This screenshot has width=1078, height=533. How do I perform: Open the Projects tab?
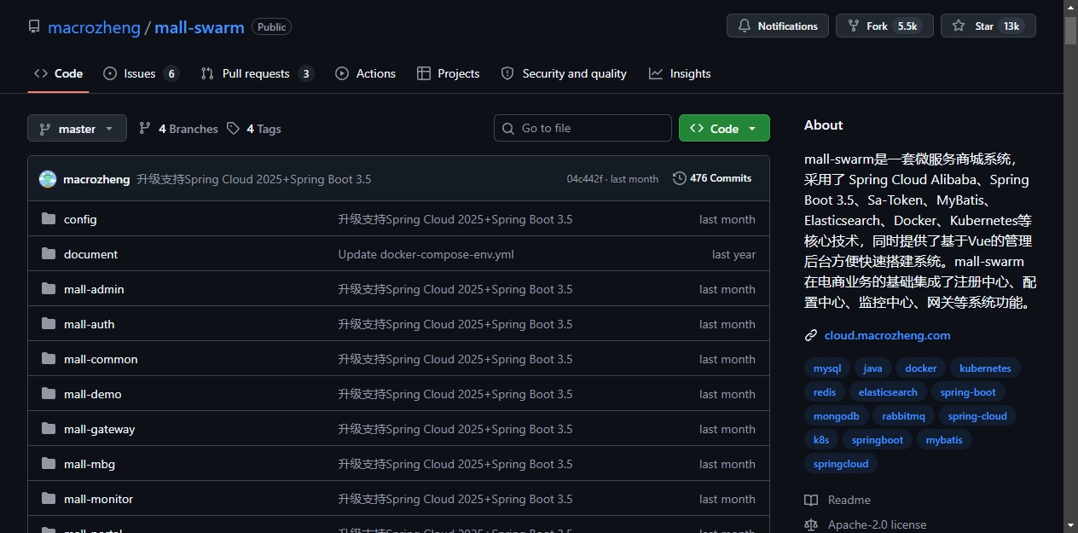point(448,74)
